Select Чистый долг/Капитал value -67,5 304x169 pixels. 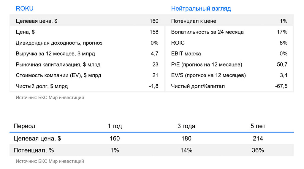281,86
